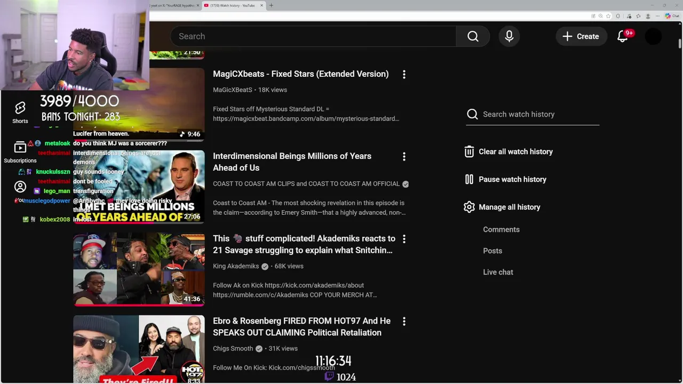Click the 27:06 duration badge
Image resolution: width=683 pixels, height=384 pixels.
point(192,217)
